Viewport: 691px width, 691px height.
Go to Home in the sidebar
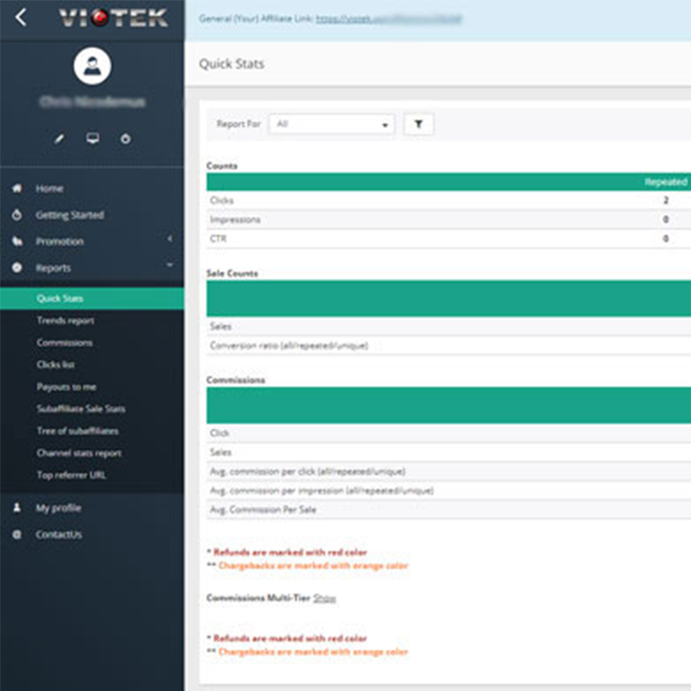click(49, 188)
